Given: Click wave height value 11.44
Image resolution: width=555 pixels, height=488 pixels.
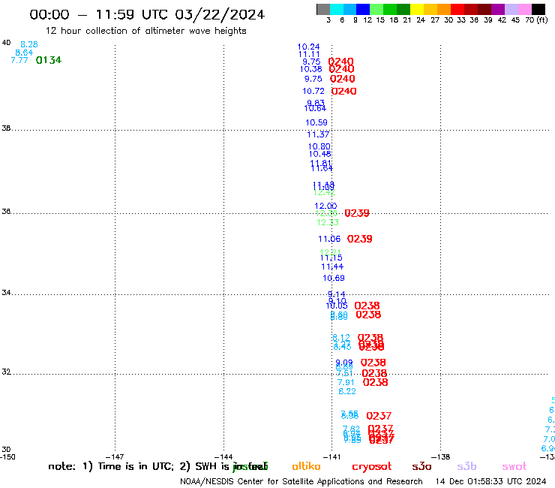Looking at the screenshot, I should click(332, 267).
